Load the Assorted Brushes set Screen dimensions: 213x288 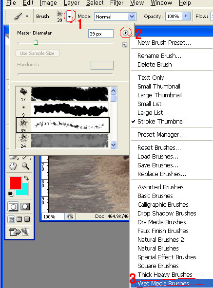[160, 187]
